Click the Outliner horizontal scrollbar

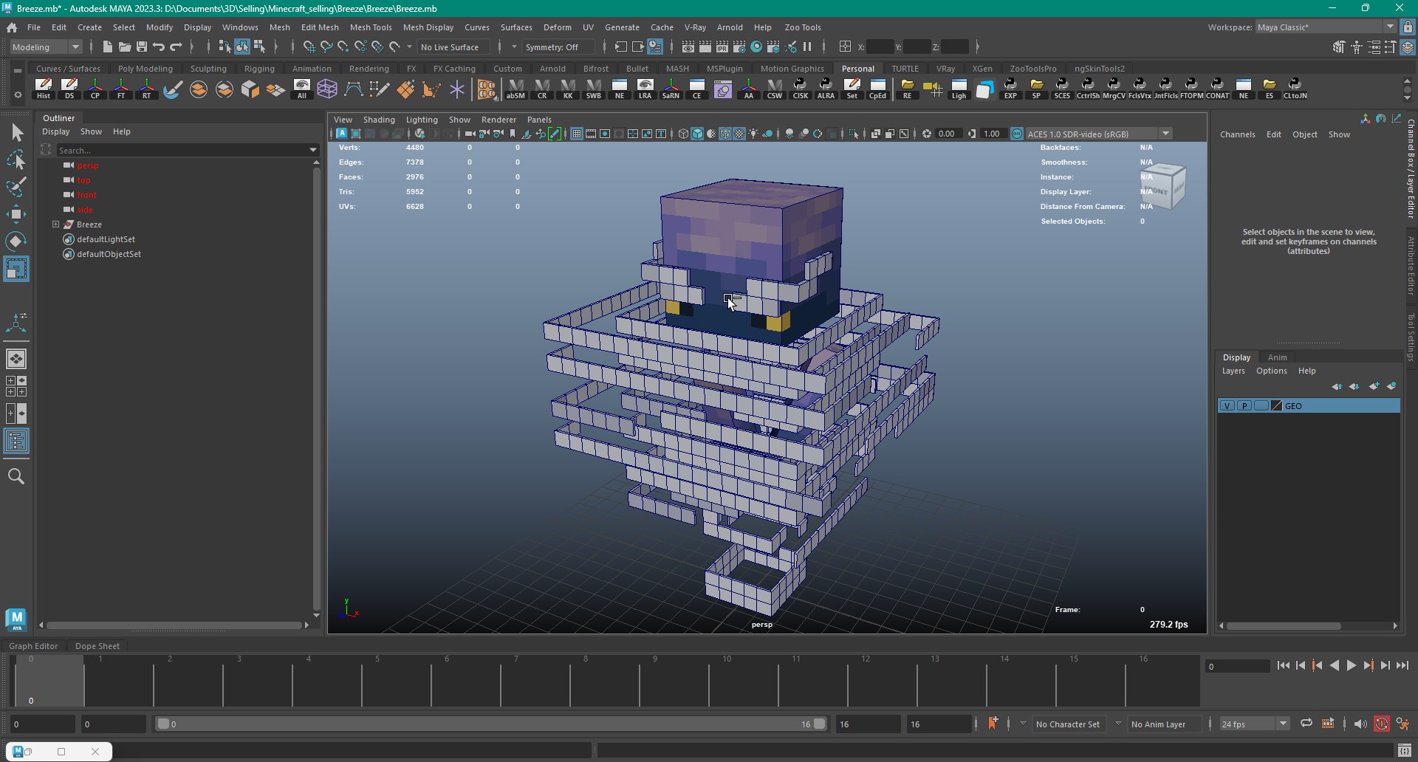click(x=173, y=625)
